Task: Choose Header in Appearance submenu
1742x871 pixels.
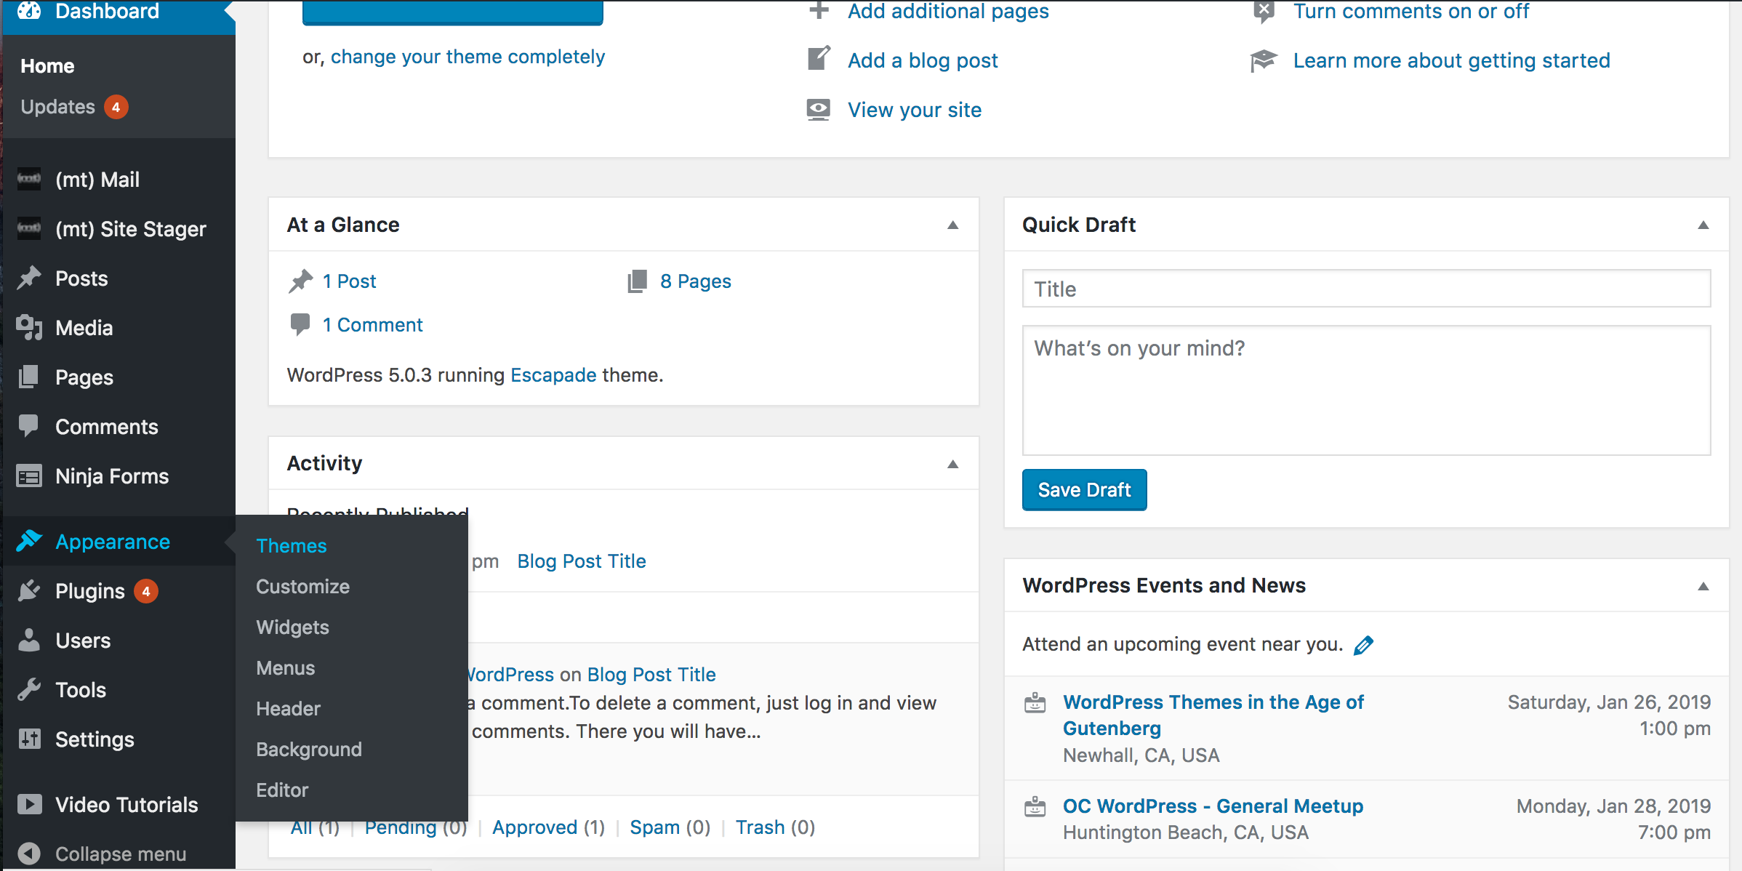Action: point(289,708)
